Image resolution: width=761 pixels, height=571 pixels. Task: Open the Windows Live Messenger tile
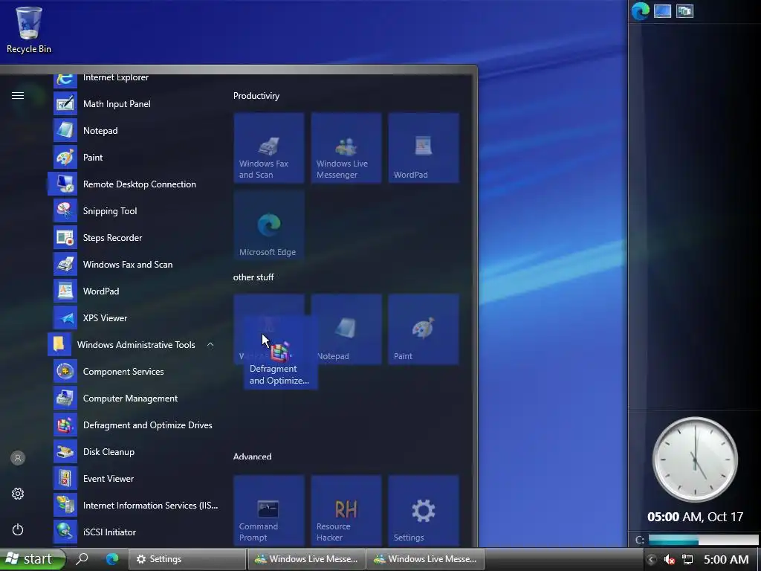click(x=346, y=148)
